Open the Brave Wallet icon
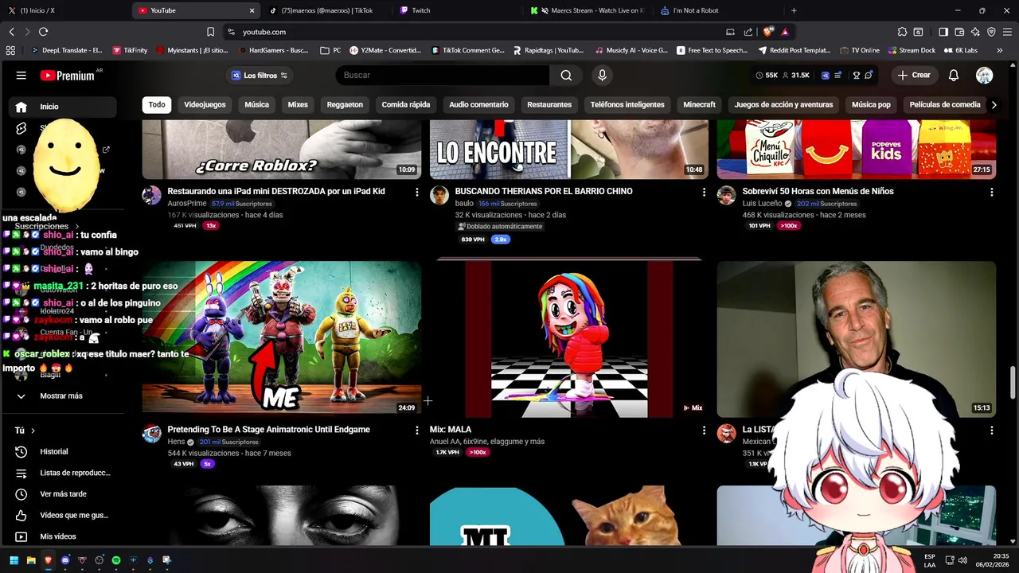 (959, 32)
